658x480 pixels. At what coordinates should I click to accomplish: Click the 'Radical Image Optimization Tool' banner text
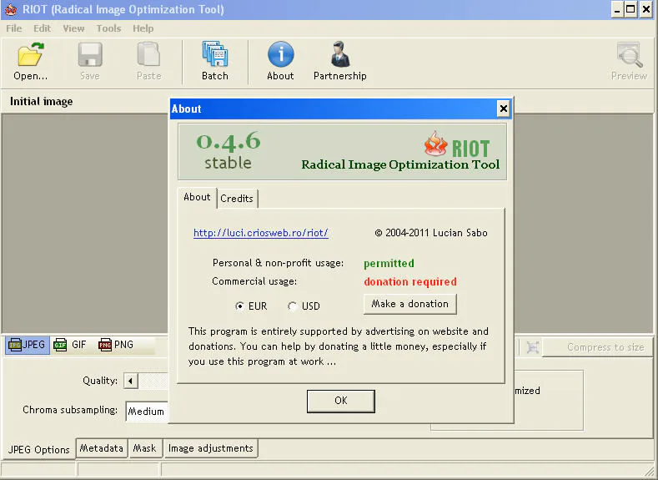pyautogui.click(x=400, y=164)
